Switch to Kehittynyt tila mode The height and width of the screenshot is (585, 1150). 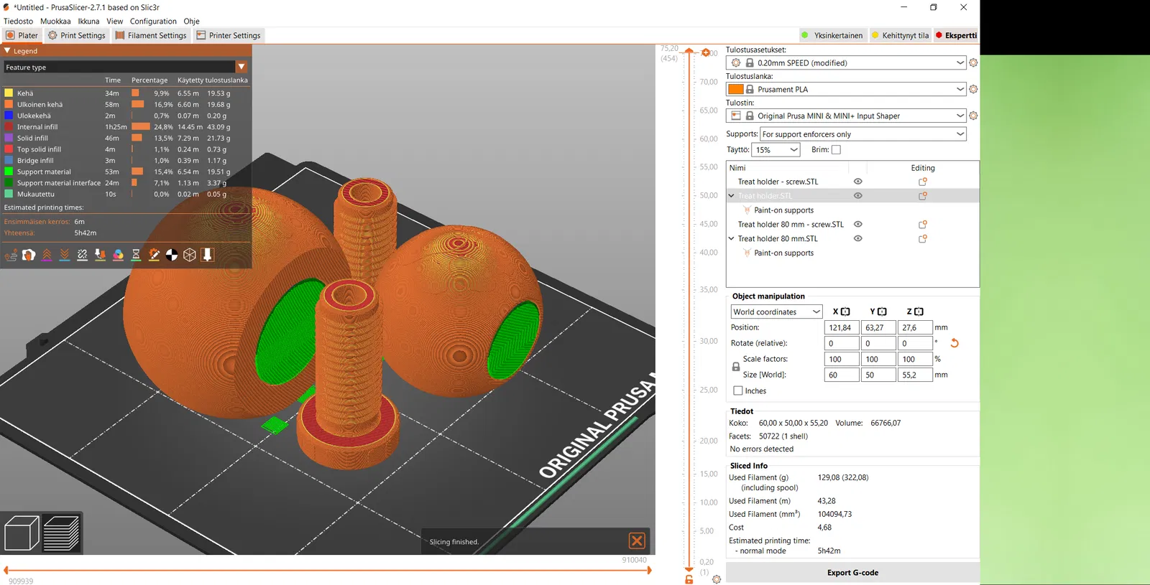point(900,35)
